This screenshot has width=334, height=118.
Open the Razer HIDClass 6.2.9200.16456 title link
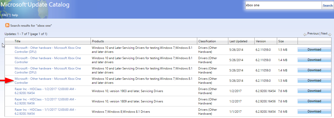pyautogui.click(x=45, y=101)
